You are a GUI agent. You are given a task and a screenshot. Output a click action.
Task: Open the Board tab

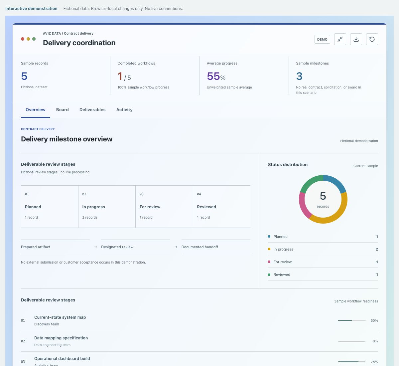coord(63,110)
